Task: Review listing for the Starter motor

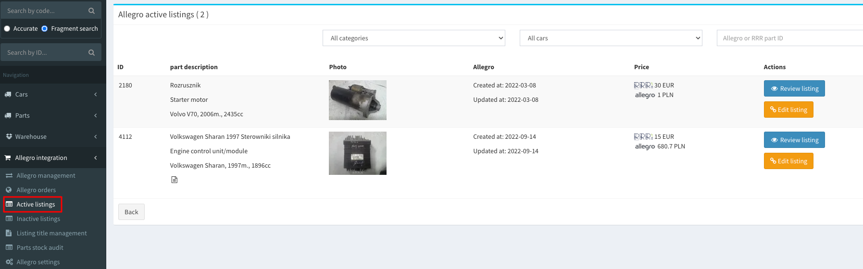Action: pyautogui.click(x=794, y=88)
